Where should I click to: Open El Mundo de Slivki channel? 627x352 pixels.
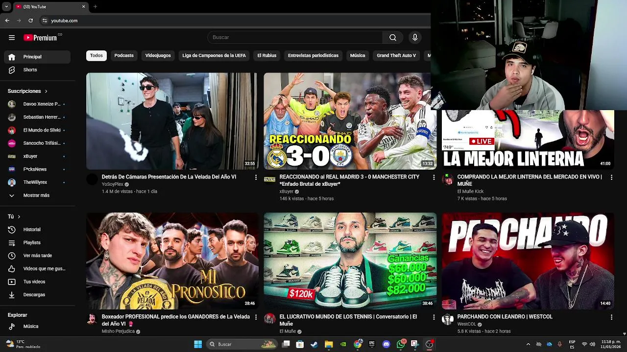click(37, 131)
